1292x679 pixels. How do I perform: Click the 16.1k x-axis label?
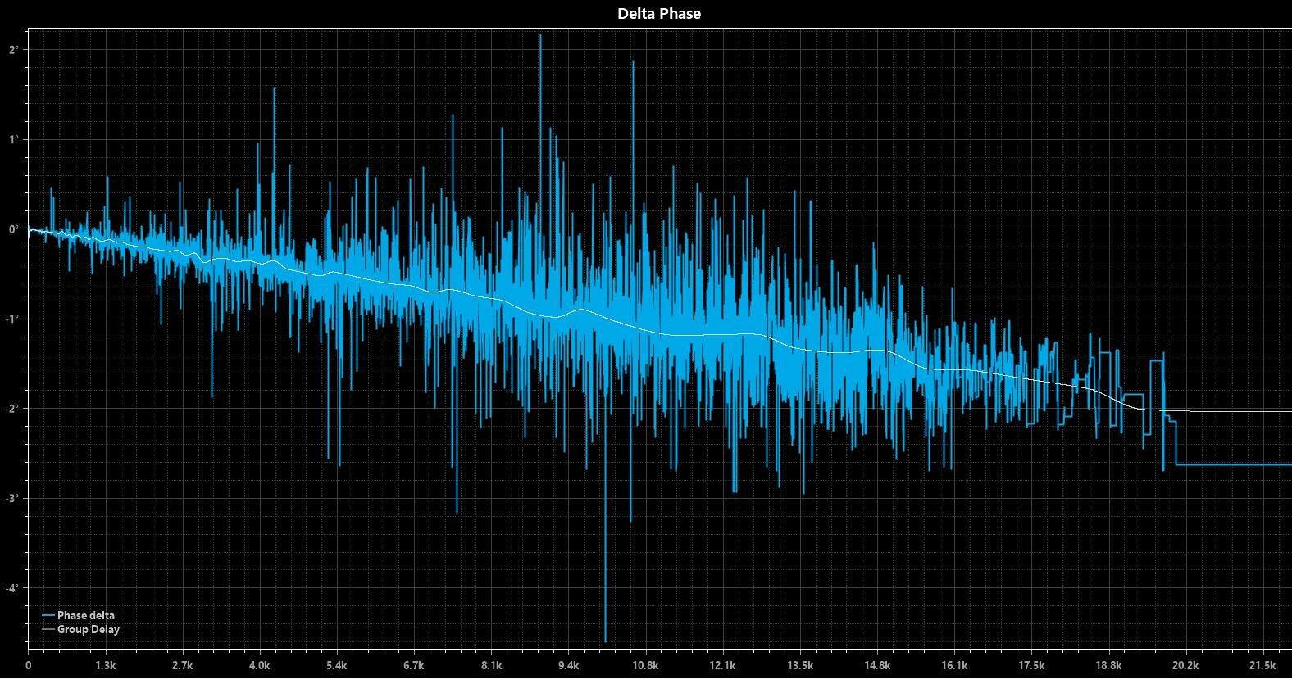point(953,665)
